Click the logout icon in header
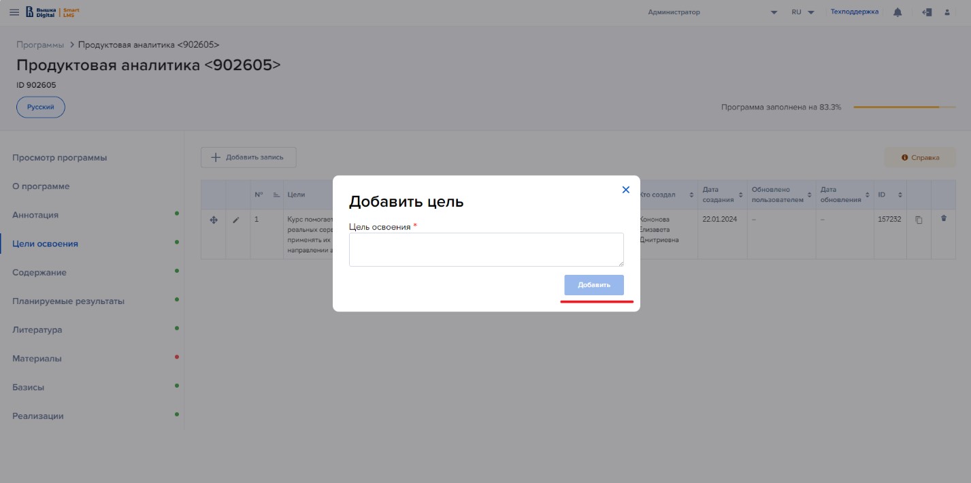This screenshot has width=971, height=483. [x=926, y=12]
